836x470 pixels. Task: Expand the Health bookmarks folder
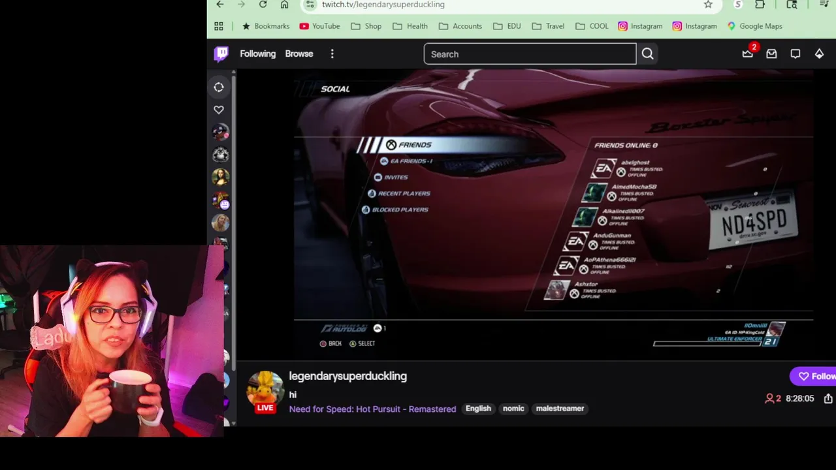pyautogui.click(x=410, y=26)
